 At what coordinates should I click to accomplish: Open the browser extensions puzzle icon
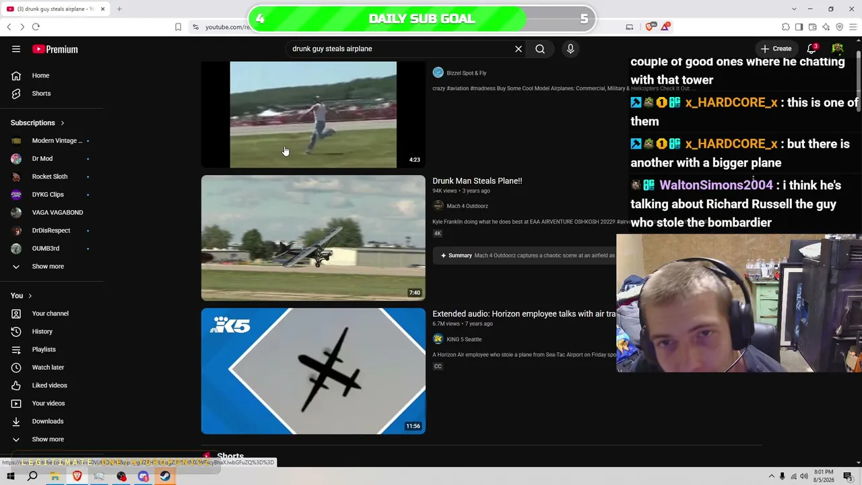click(786, 27)
